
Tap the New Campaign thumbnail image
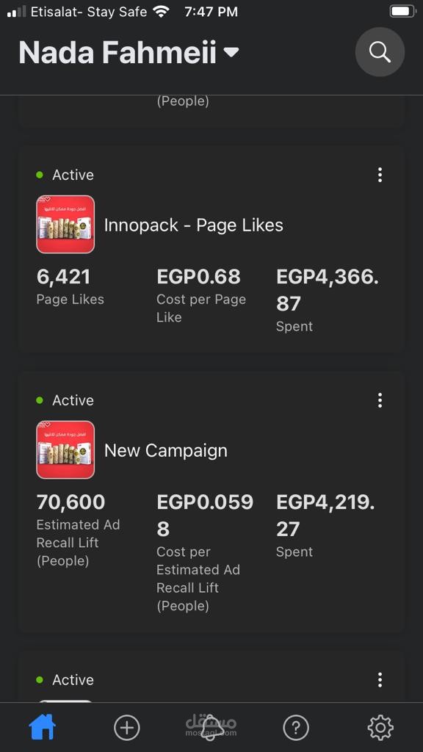(x=65, y=450)
